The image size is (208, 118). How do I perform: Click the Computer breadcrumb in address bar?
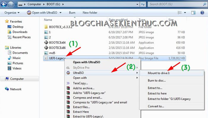(34, 4)
